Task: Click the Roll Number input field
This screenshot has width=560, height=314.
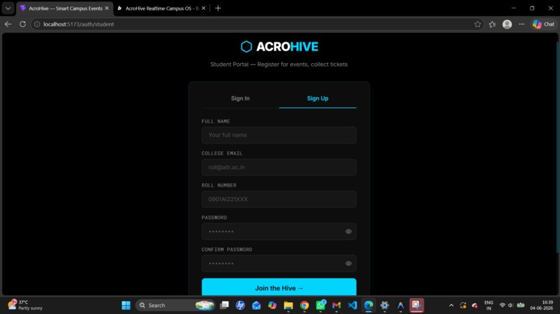Action: coord(279,199)
